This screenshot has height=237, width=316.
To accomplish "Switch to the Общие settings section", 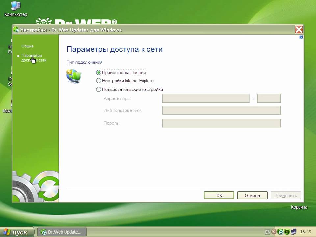I will [x=28, y=46].
